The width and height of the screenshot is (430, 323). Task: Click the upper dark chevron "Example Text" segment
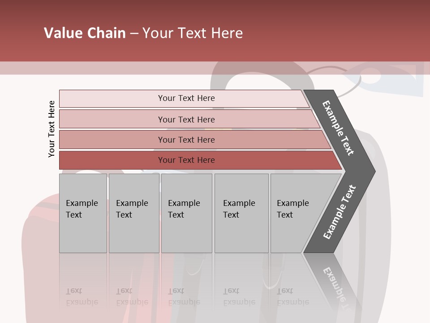coord(339,128)
